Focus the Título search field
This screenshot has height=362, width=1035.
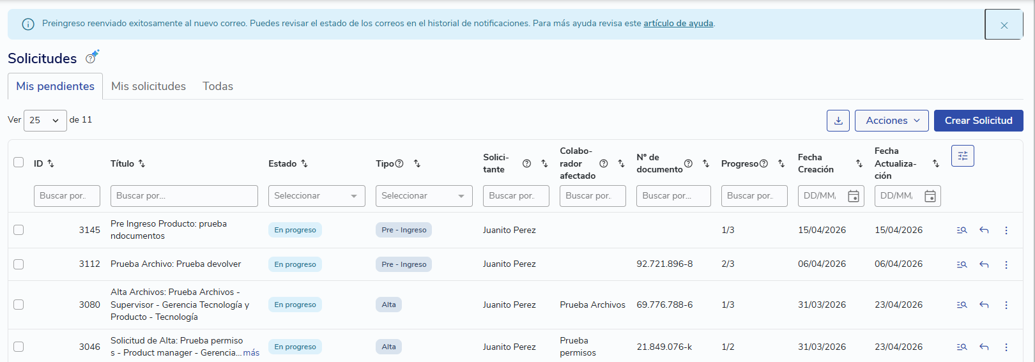[x=184, y=196]
